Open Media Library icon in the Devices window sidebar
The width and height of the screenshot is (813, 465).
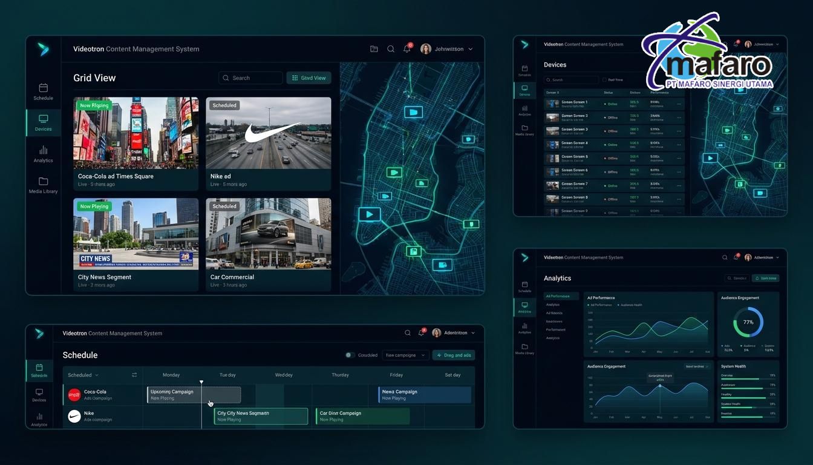point(524,128)
